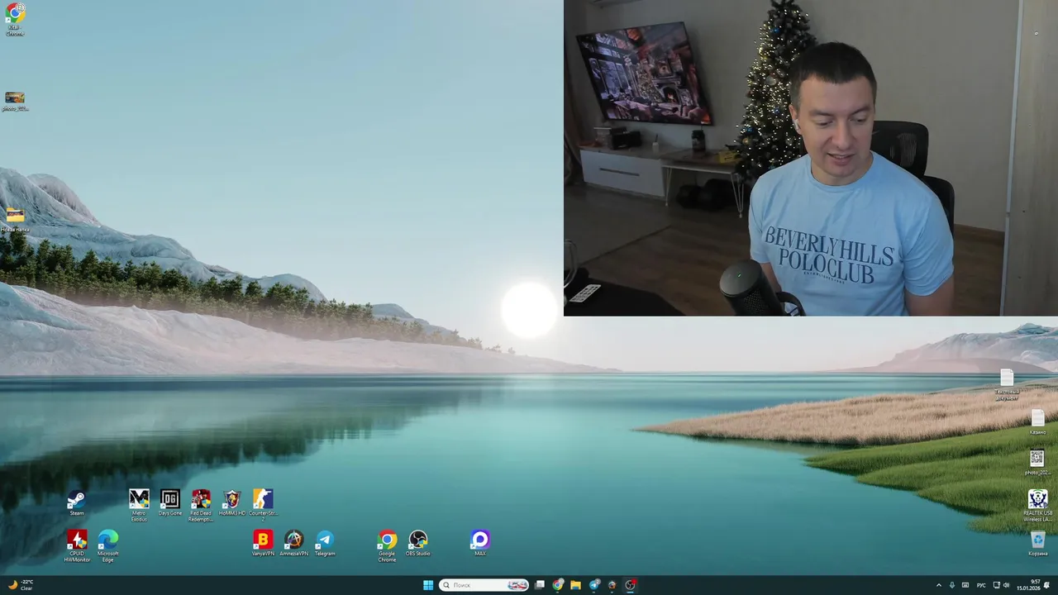The width and height of the screenshot is (1058, 595).
Task: Click the HoMM3 HD shortcut
Action: point(232,502)
